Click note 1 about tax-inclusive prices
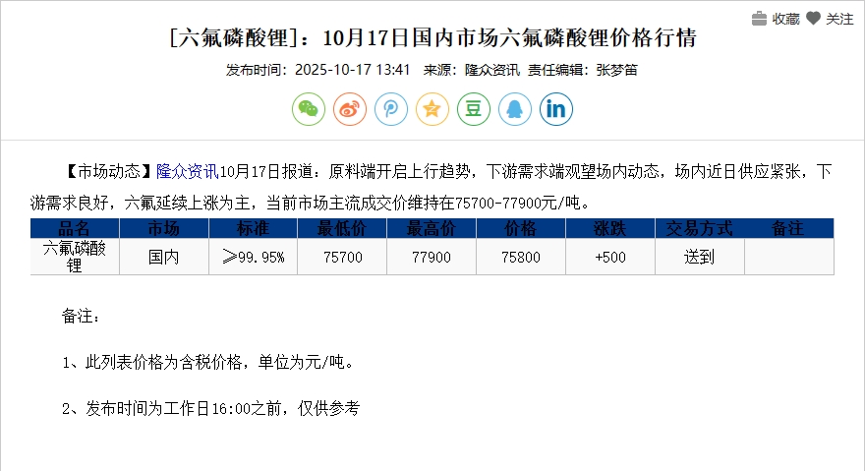The width and height of the screenshot is (865, 471). (x=208, y=363)
